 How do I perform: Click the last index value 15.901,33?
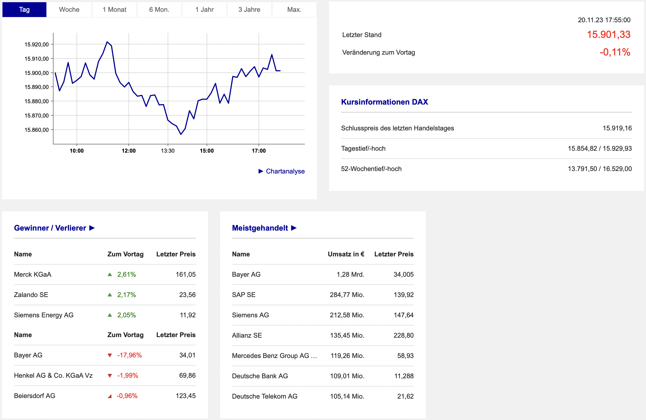click(609, 35)
